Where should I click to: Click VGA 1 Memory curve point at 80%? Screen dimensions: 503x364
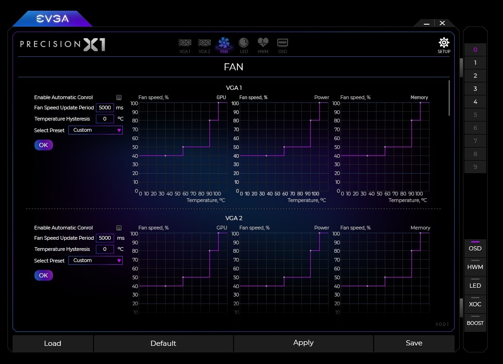click(x=412, y=121)
